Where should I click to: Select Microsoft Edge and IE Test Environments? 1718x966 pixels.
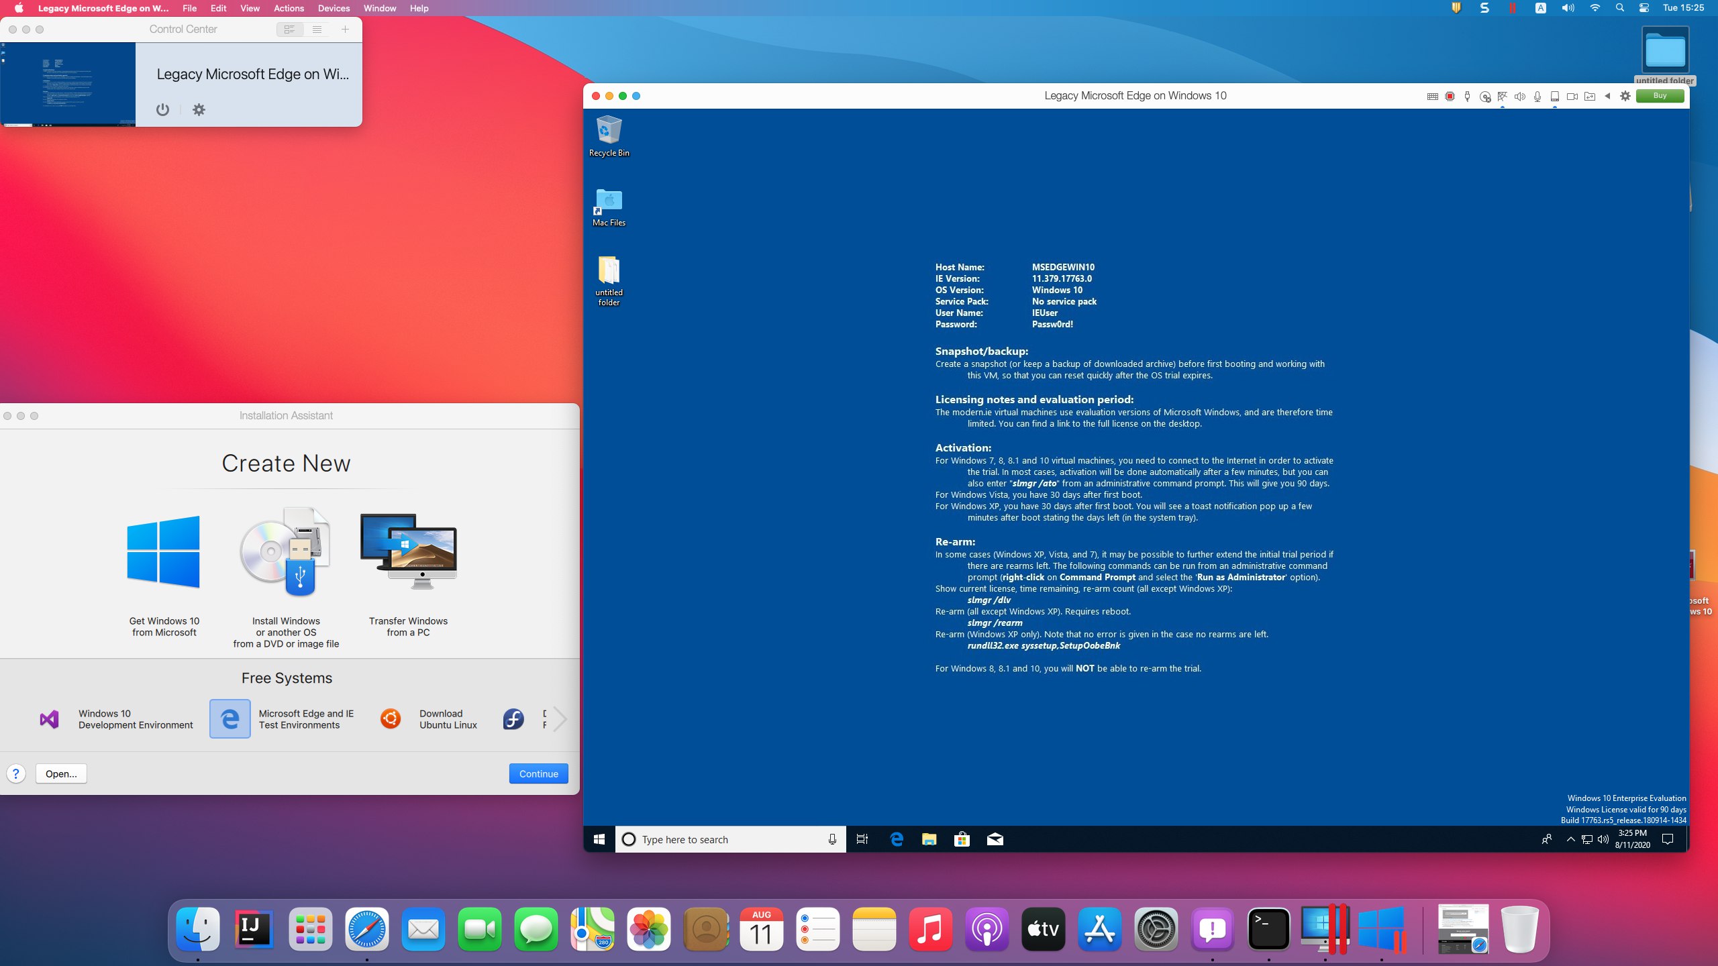click(x=282, y=719)
